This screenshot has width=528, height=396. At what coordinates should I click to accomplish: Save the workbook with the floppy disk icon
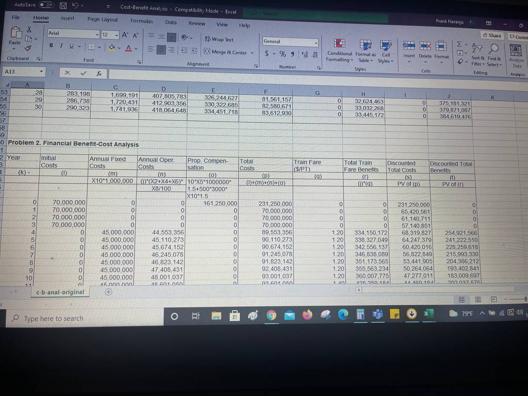63,6
